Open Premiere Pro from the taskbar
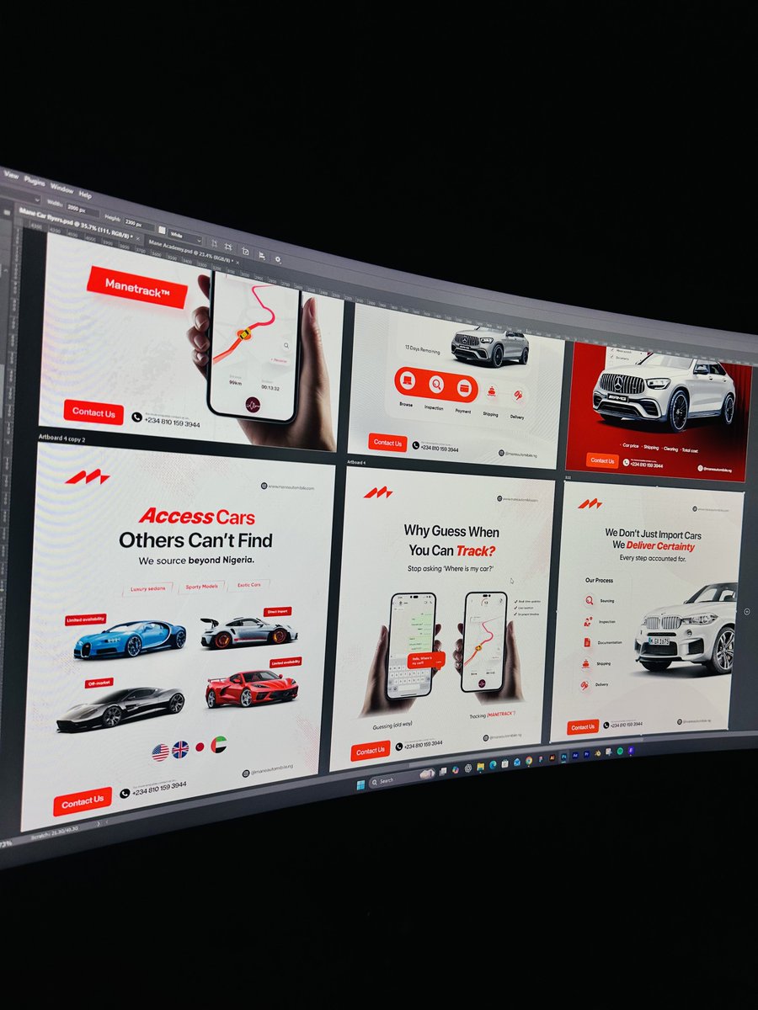The image size is (758, 1010). pos(586,754)
